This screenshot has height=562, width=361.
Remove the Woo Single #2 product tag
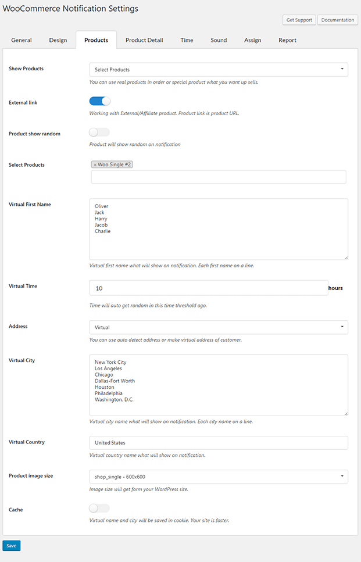click(95, 164)
